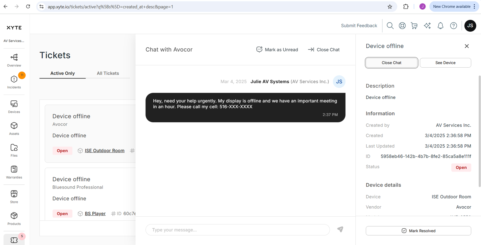Click the chat message bubble text
481x245 pixels.
(245, 104)
